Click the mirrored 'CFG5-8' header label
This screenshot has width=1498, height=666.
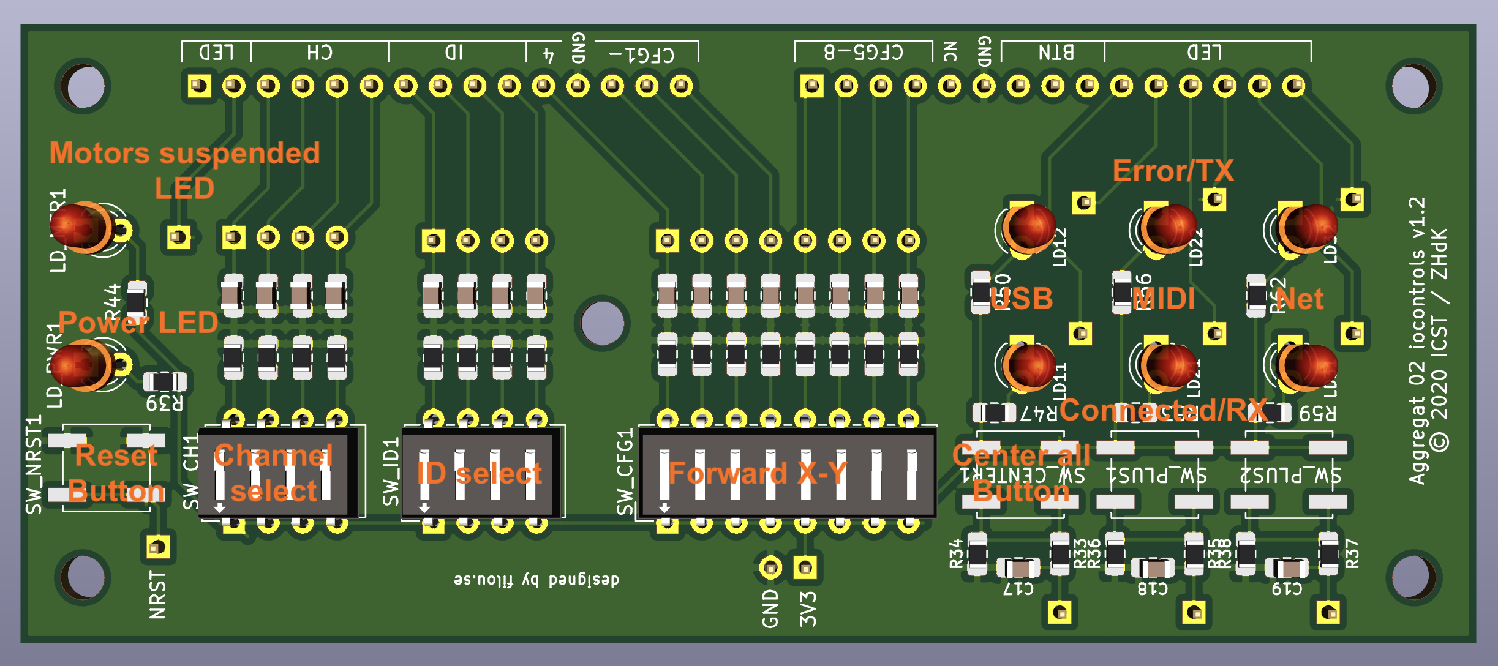864,53
